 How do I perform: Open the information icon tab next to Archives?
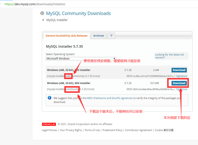coord(111,35)
